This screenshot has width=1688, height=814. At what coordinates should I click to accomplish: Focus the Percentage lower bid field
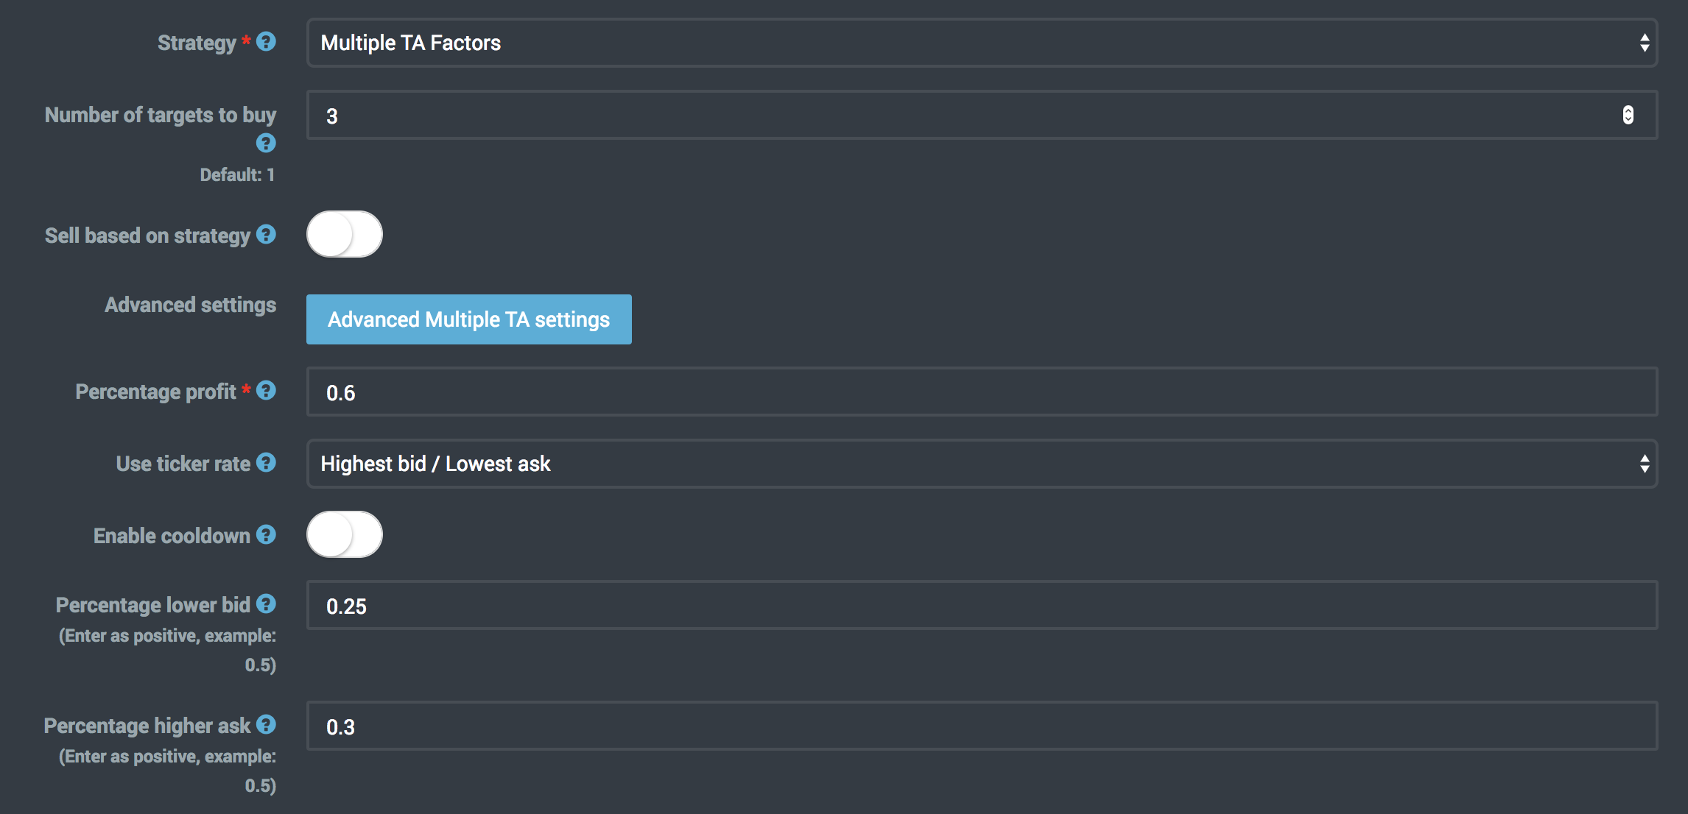[981, 606]
